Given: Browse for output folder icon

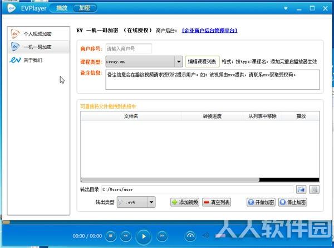Looking at the screenshot, I should click(x=301, y=189).
